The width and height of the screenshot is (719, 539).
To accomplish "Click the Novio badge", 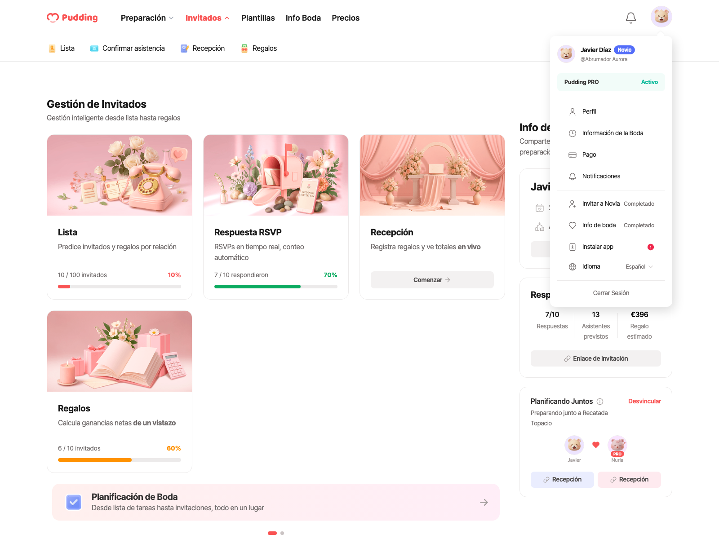I will [624, 50].
